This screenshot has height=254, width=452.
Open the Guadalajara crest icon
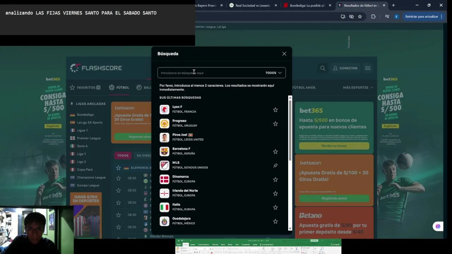coord(165,221)
